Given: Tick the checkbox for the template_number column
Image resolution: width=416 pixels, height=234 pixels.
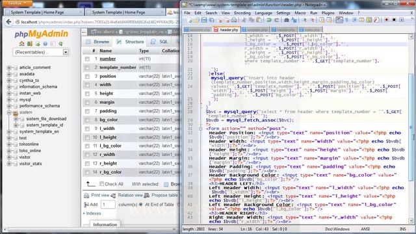Looking at the screenshot, I should coord(87,68).
